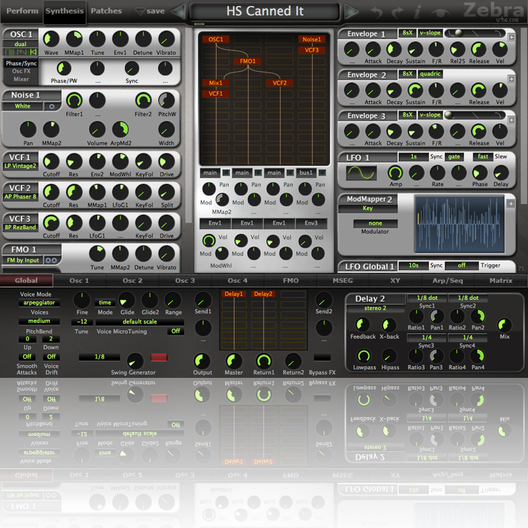Select the VCF2 module in the grid
Screen dimensions: 528x528
click(280, 83)
